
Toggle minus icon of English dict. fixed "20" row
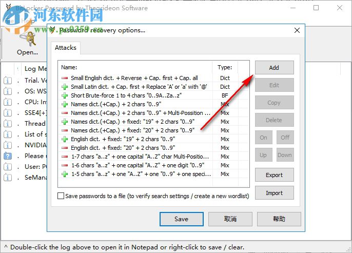65,148
